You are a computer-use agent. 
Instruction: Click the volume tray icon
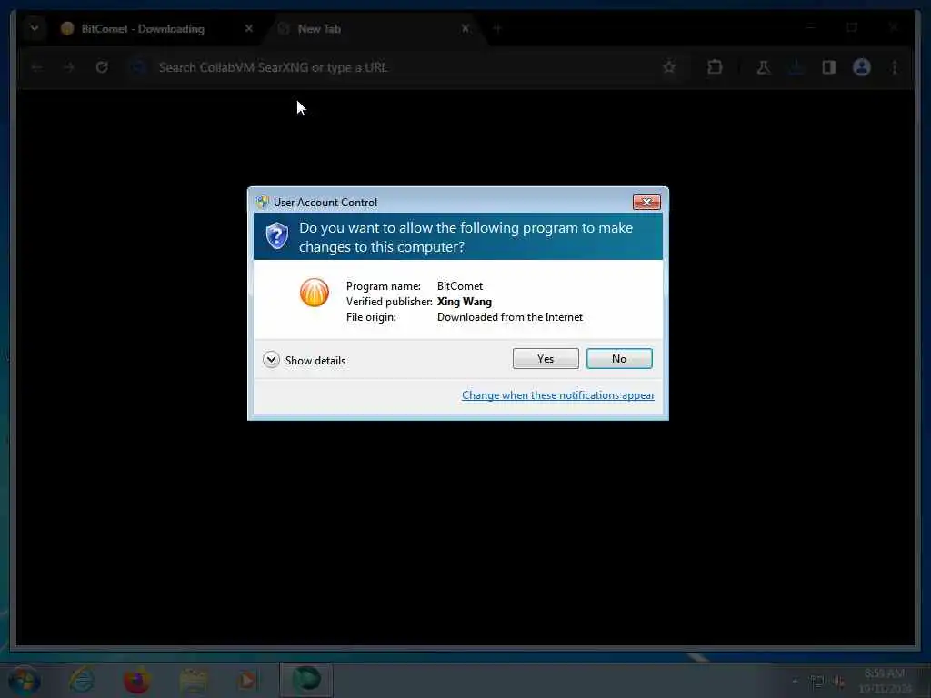(x=839, y=682)
